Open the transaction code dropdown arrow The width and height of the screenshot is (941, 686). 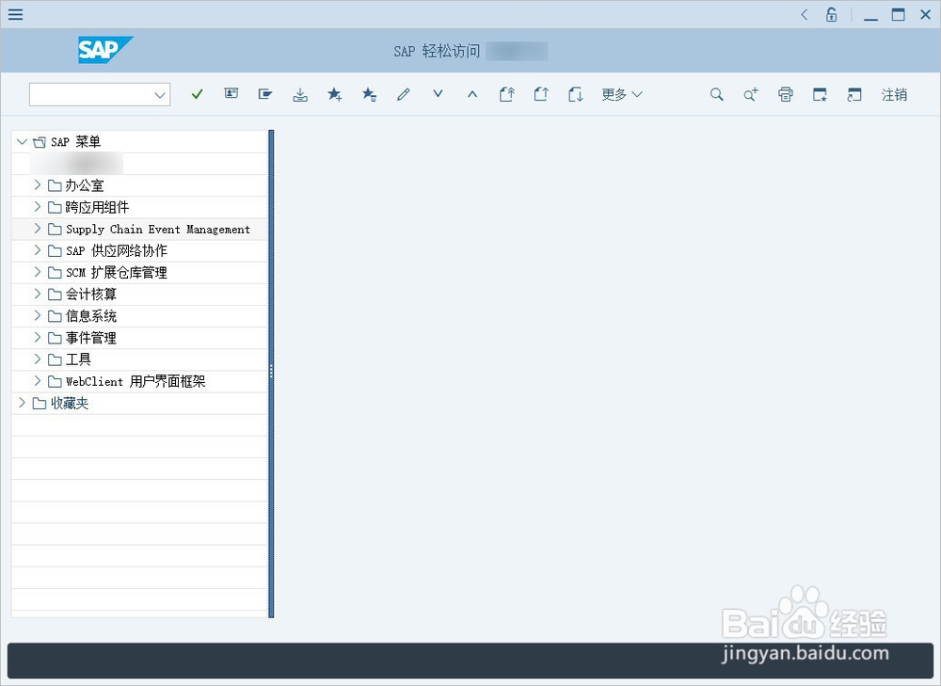160,95
